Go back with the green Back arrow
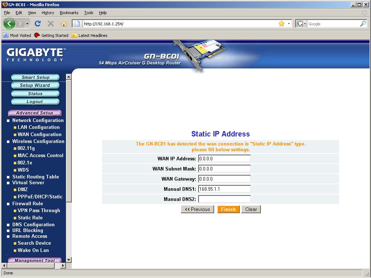The height and width of the screenshot is (278, 371). coord(9,24)
